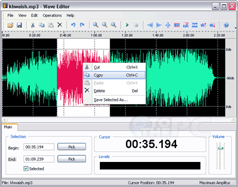Screen dimensions: 238x187
Task: Click the 'Maximum Amplitude' status bar entry
Action: pos(215,183)
